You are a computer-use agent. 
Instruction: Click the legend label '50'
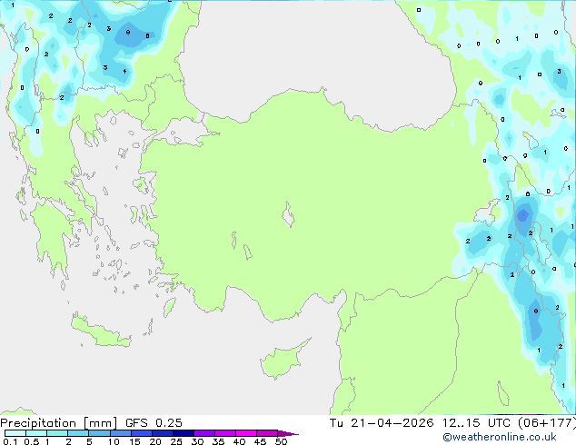click(x=281, y=441)
